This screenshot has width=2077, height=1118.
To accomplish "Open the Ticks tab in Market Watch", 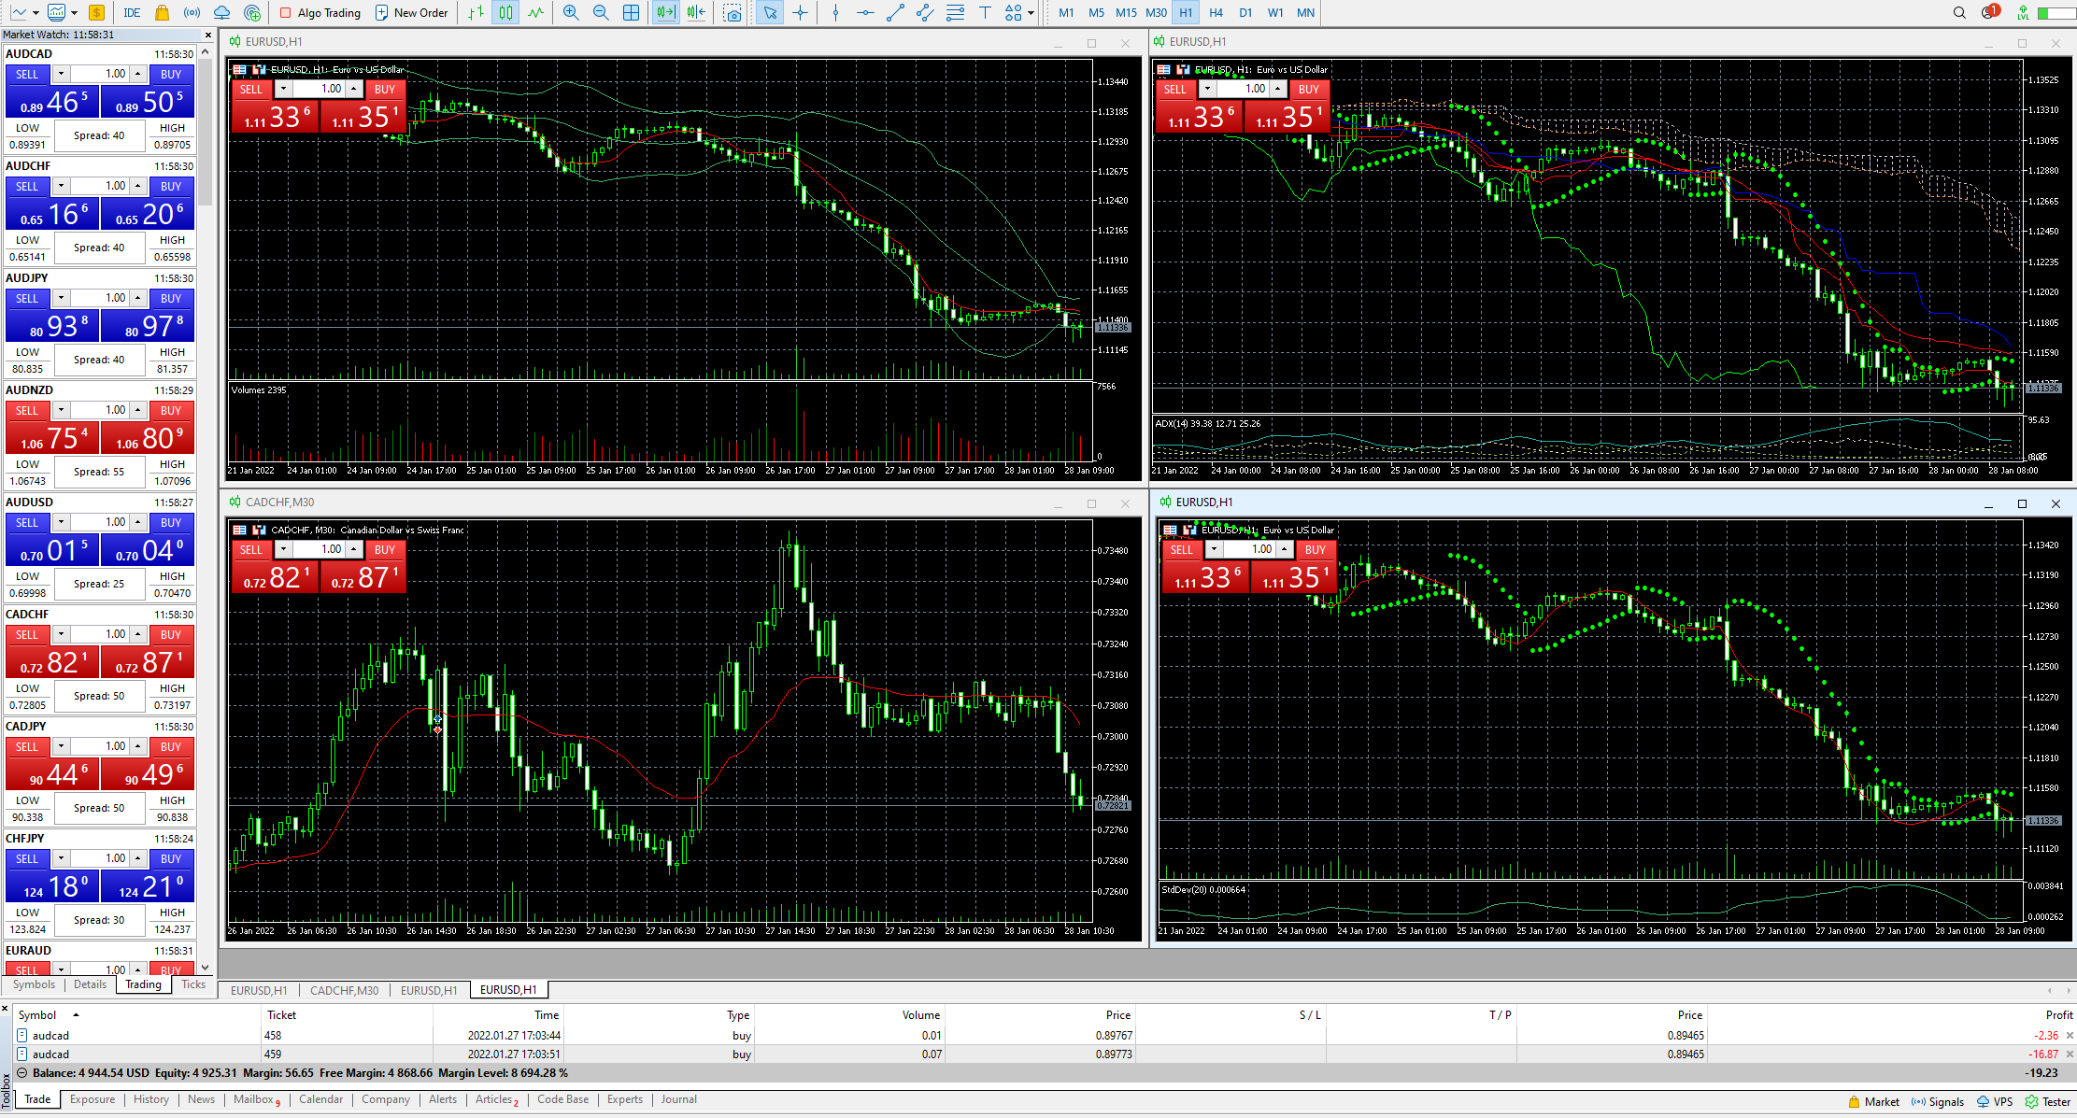I will point(193,984).
